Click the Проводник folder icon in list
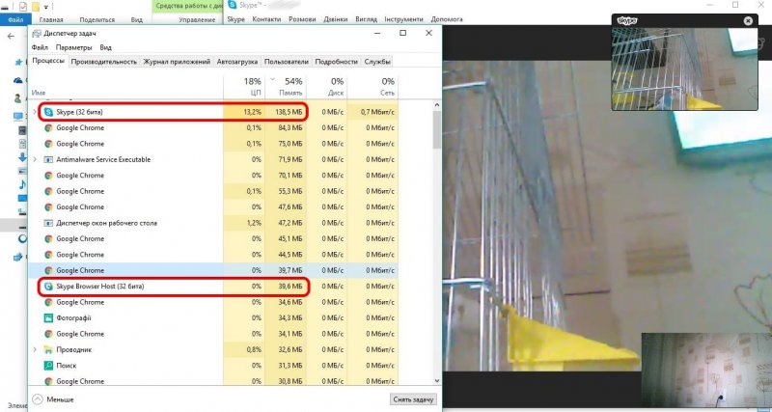The image size is (772, 412). click(x=48, y=349)
